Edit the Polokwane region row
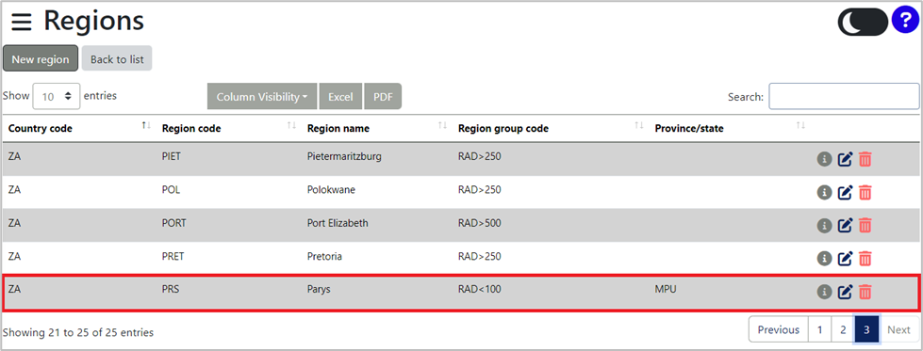Viewport: 923px width, 351px height. pos(846,192)
